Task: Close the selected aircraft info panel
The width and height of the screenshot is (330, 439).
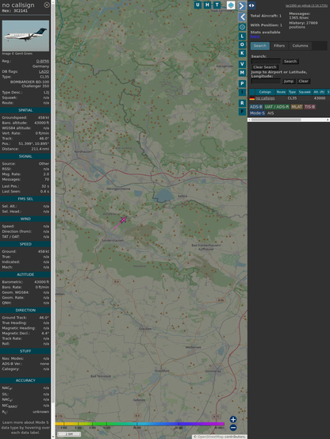Action: coord(47,5)
